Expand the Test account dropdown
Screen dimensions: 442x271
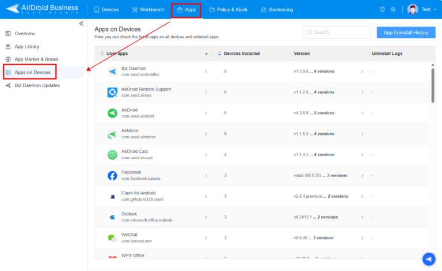tap(435, 9)
